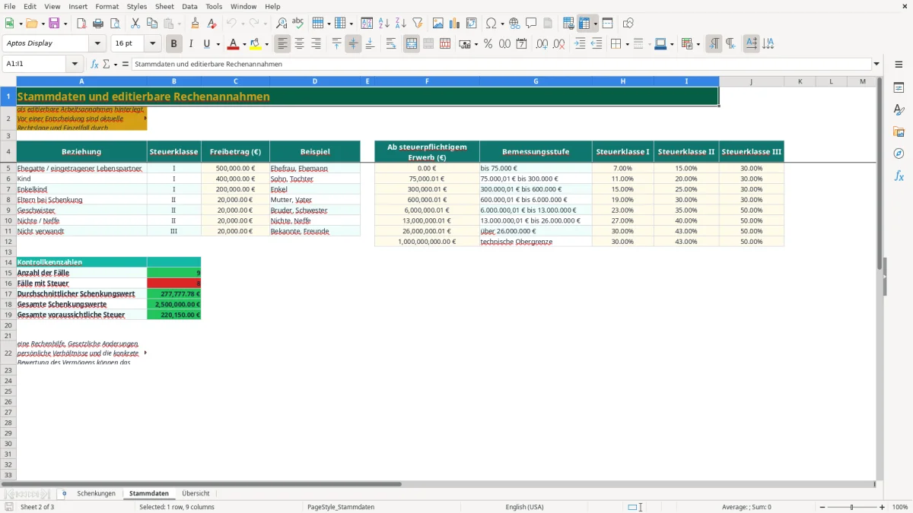Insert an image

tap(437, 24)
